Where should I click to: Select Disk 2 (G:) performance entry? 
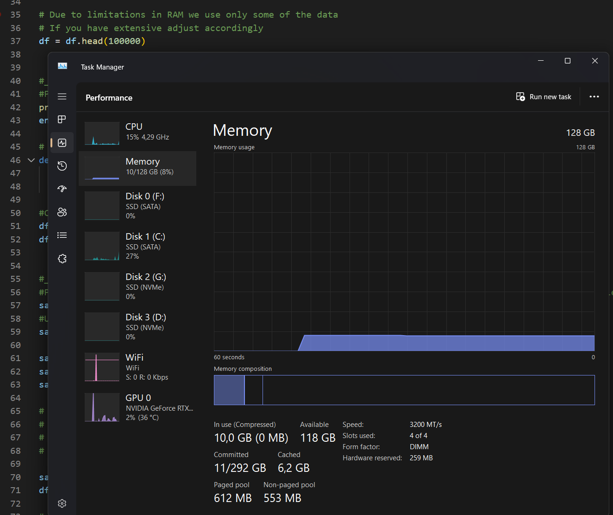tap(138, 286)
